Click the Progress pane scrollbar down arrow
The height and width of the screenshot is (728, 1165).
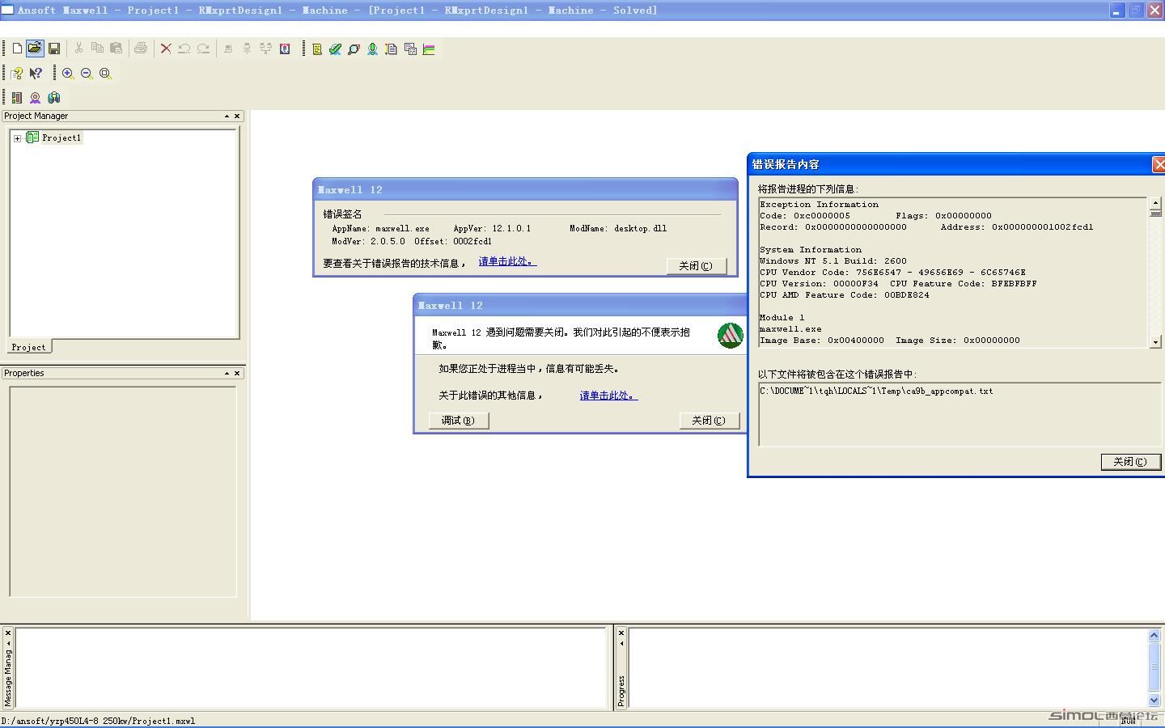1154,700
